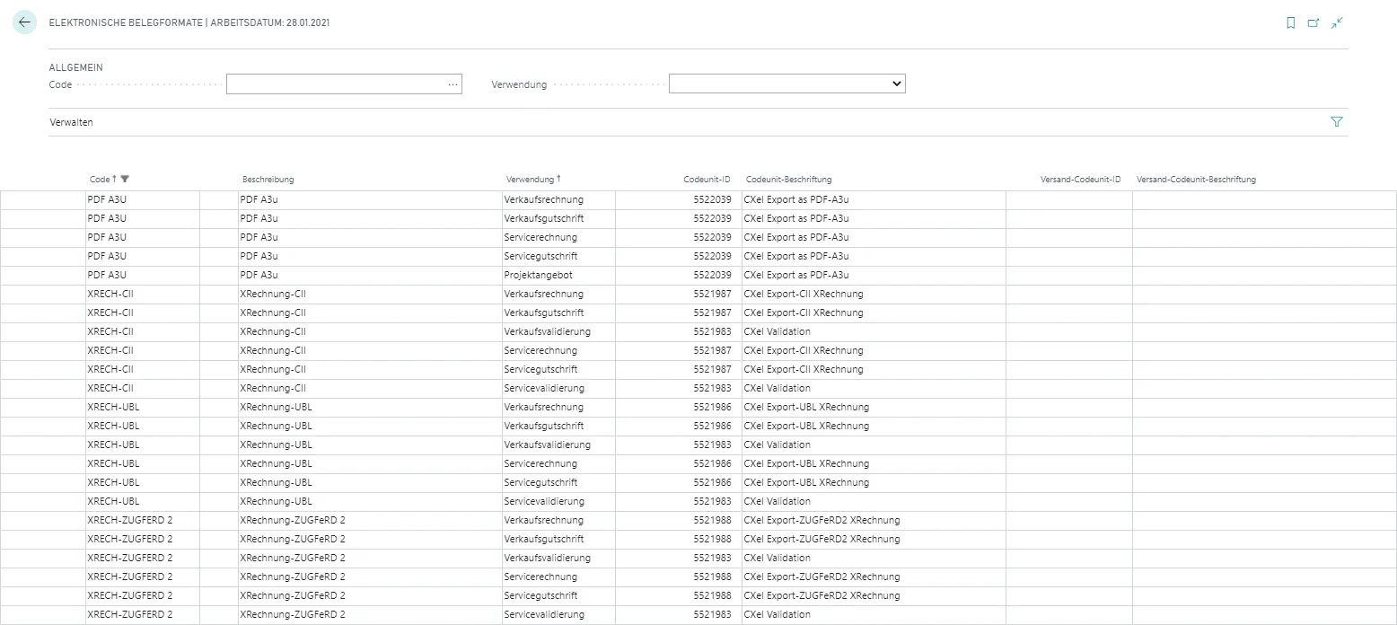1397x625 pixels.
Task: Click the Versand-Codeunit-ID column header
Action: (x=1080, y=180)
